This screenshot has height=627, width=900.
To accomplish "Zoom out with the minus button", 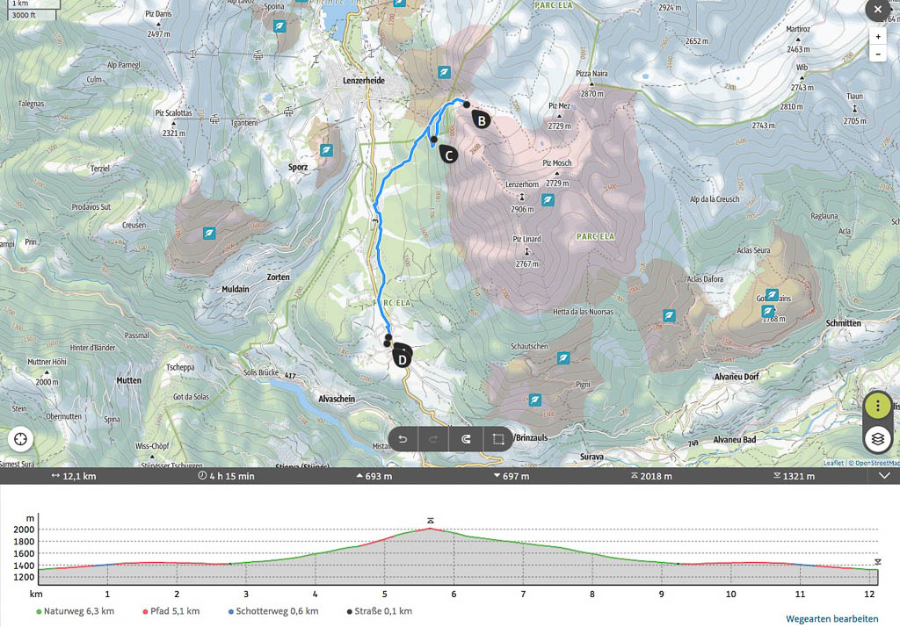I will 877,54.
